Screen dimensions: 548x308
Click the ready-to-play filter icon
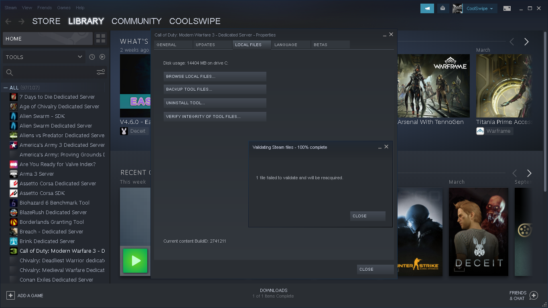102,57
